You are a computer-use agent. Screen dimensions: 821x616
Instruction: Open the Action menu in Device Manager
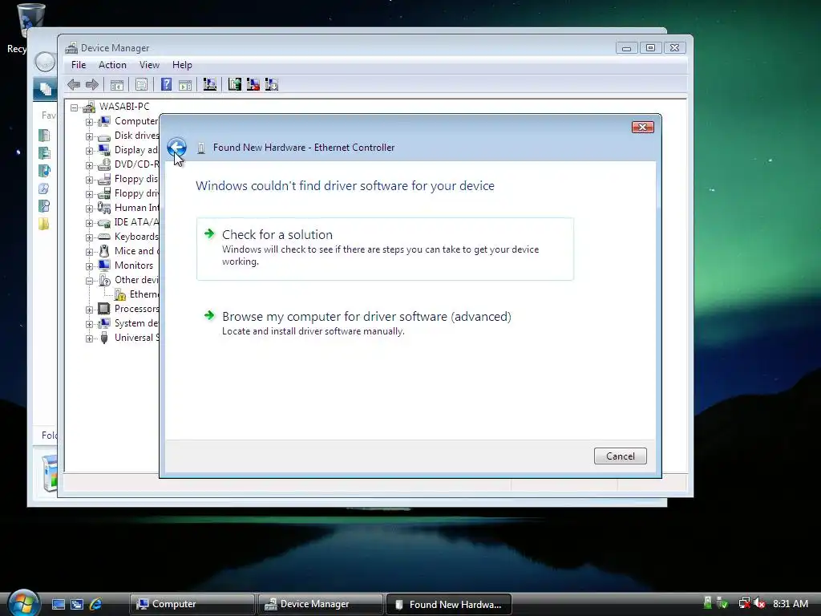click(x=112, y=65)
